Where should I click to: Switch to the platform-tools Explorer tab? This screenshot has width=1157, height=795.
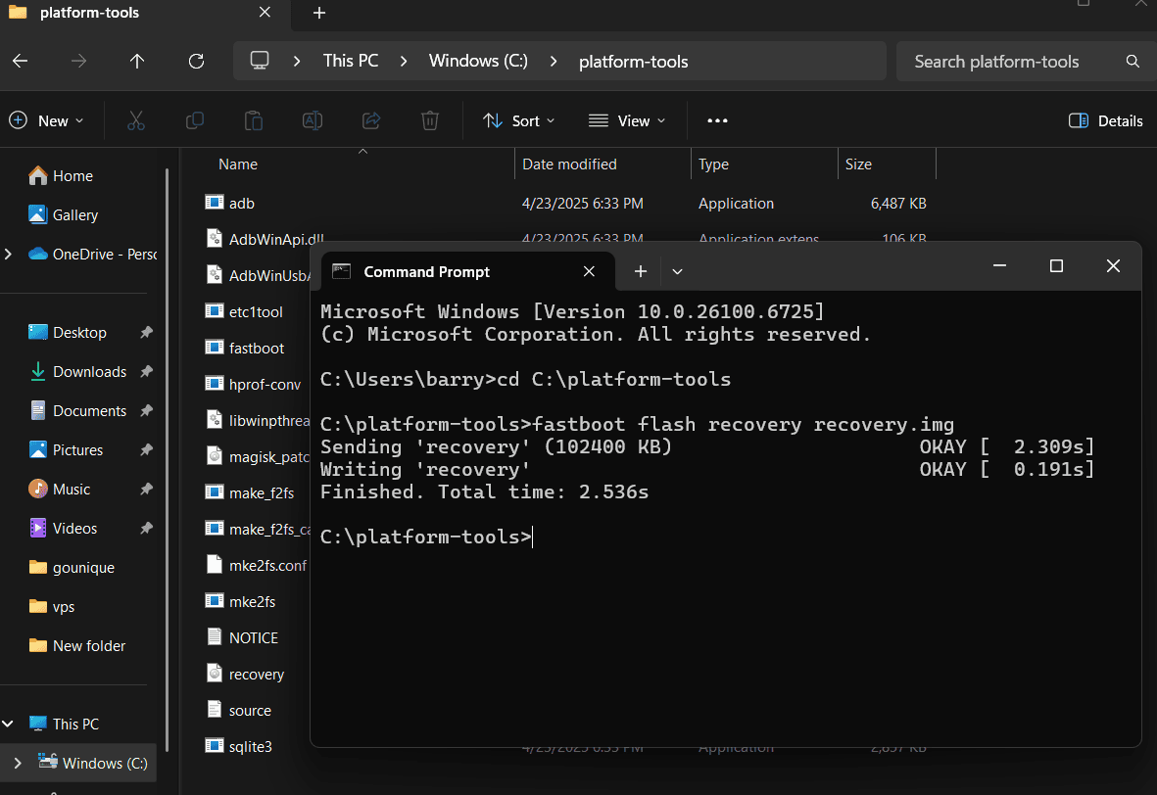(x=145, y=14)
